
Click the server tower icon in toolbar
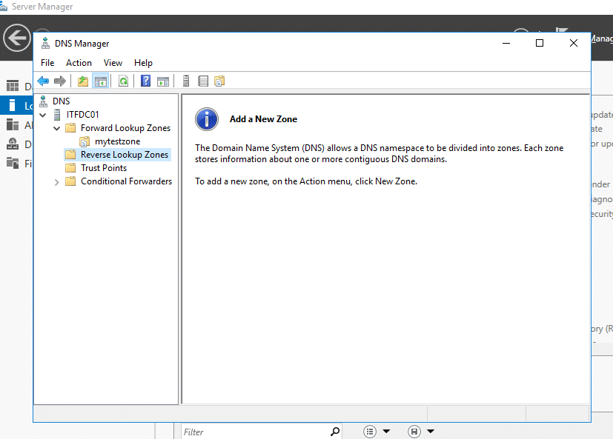(x=186, y=81)
